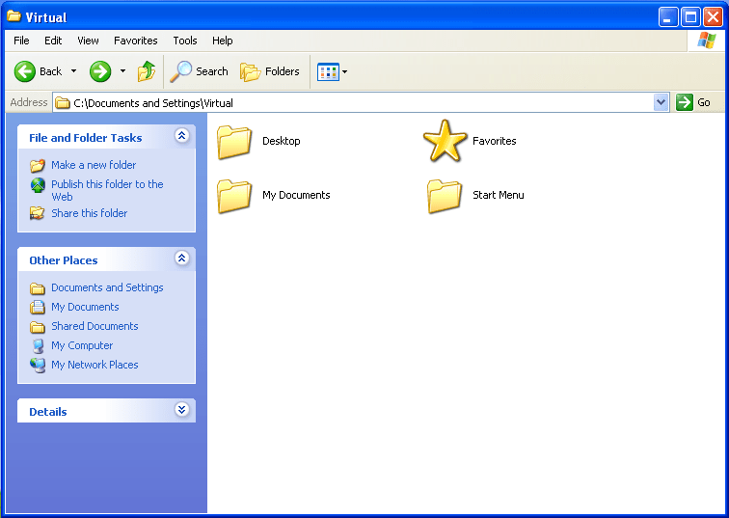Click the Make a new folder icon
Image resolution: width=729 pixels, height=518 pixels.
pos(38,166)
